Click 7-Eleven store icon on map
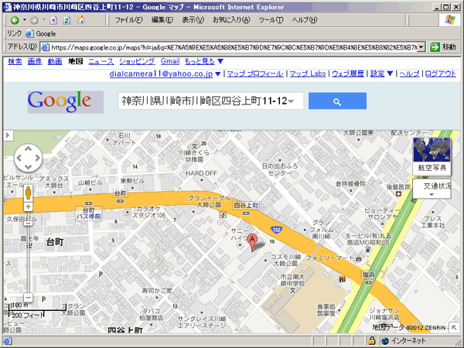 (223, 214)
